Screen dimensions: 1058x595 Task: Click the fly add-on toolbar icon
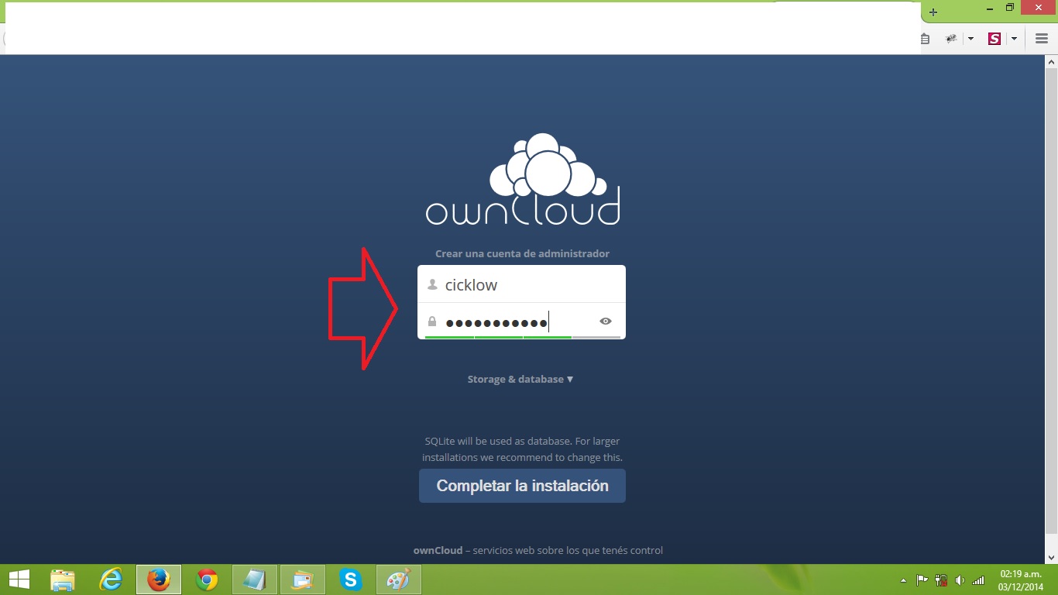coord(951,39)
